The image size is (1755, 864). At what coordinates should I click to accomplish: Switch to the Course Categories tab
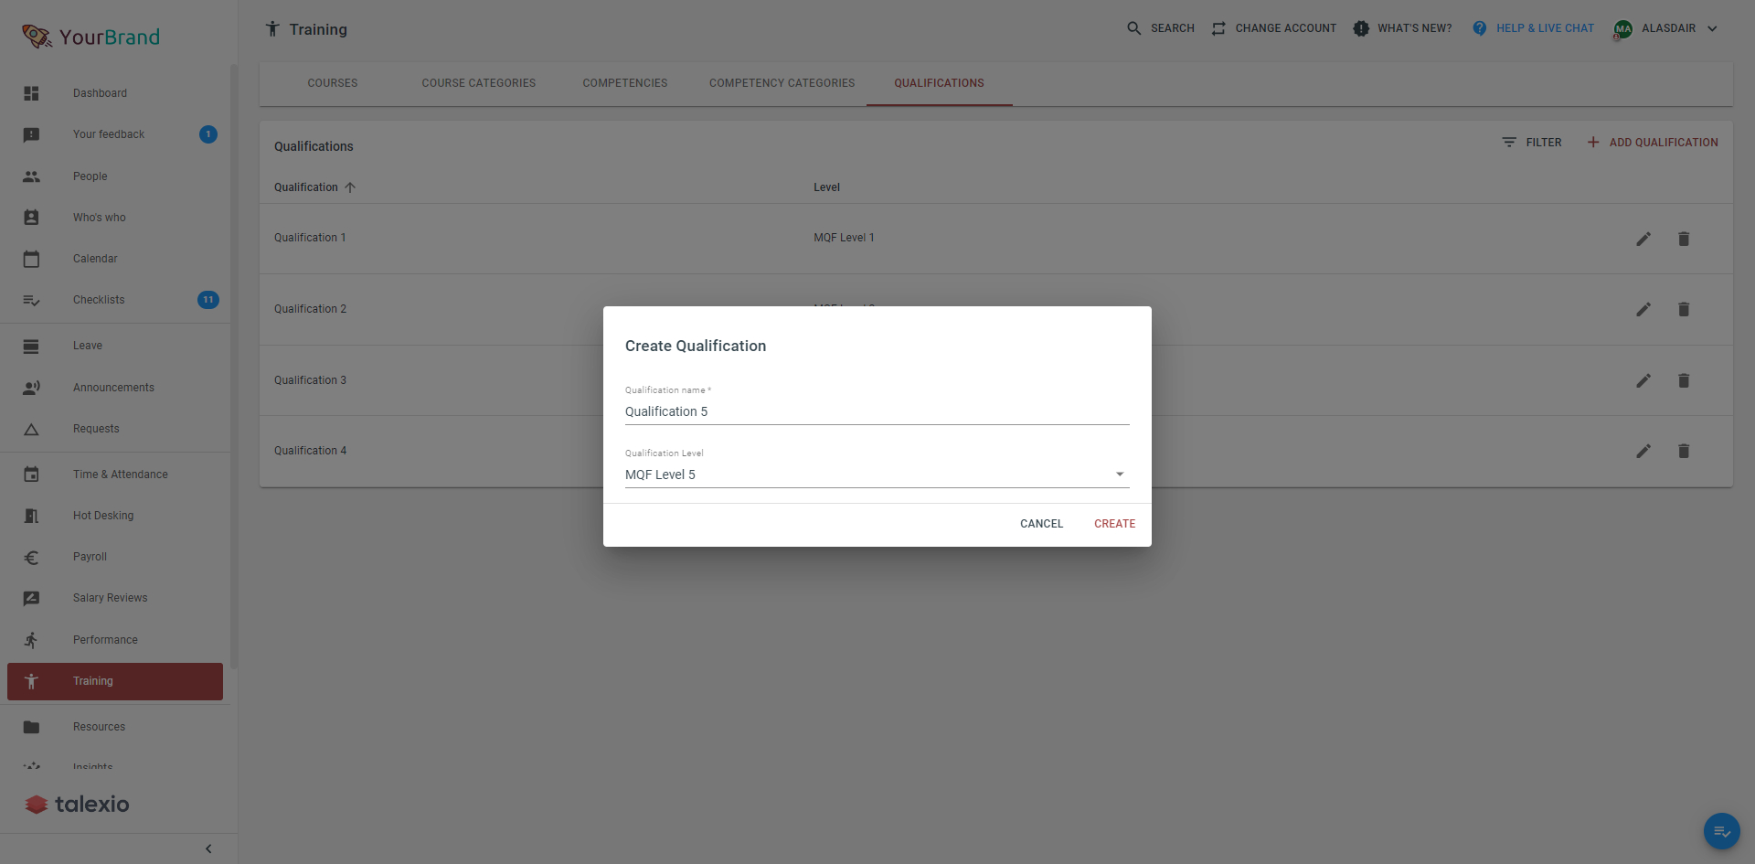(x=479, y=83)
